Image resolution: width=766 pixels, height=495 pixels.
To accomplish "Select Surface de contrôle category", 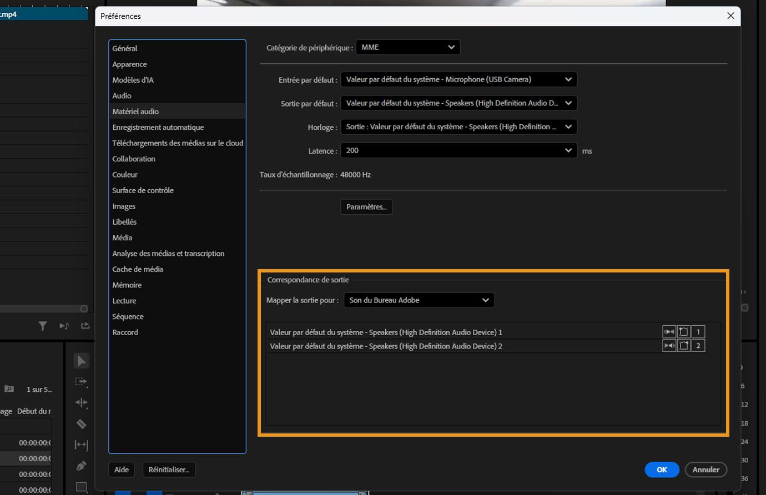I will click(177, 190).
